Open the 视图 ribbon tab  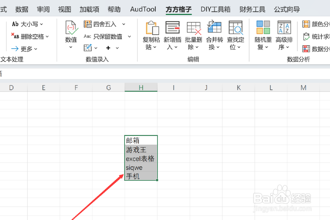64,9
